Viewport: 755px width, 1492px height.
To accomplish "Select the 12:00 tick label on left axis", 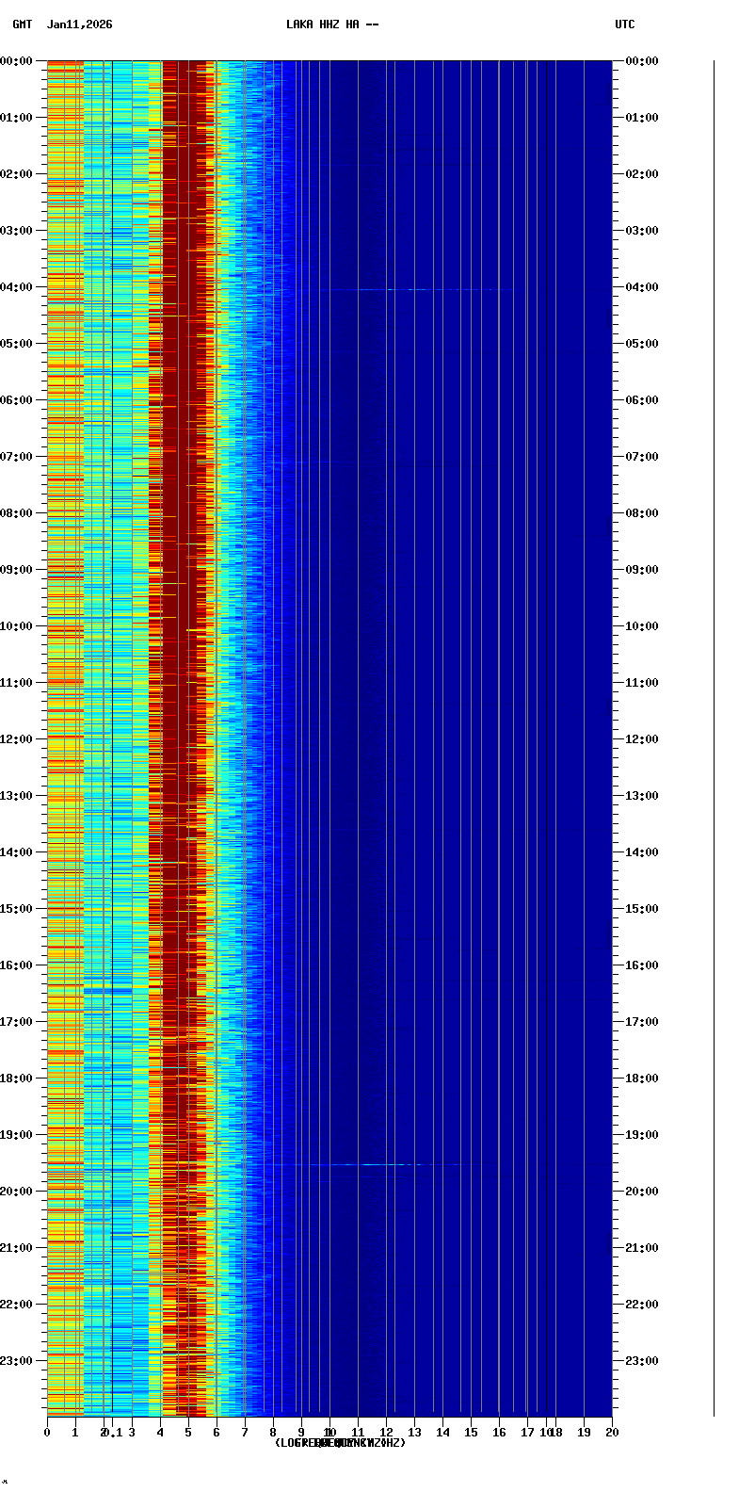I will tap(17, 739).
